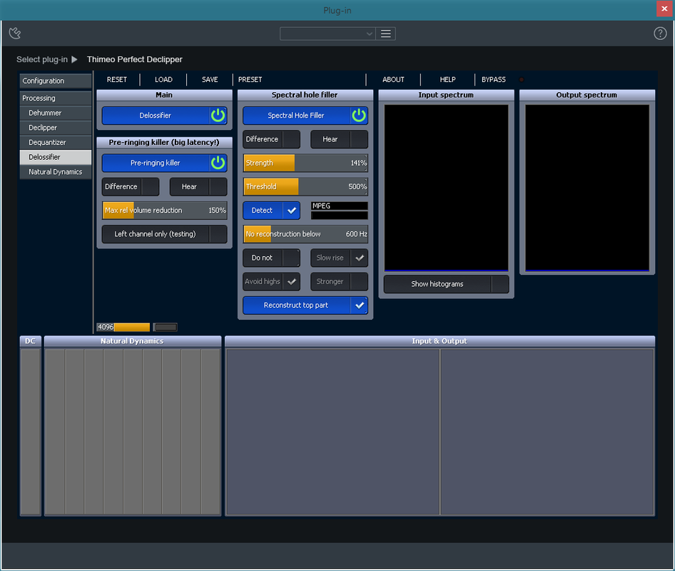
Task: Open the Configuration section
Action: [56, 81]
